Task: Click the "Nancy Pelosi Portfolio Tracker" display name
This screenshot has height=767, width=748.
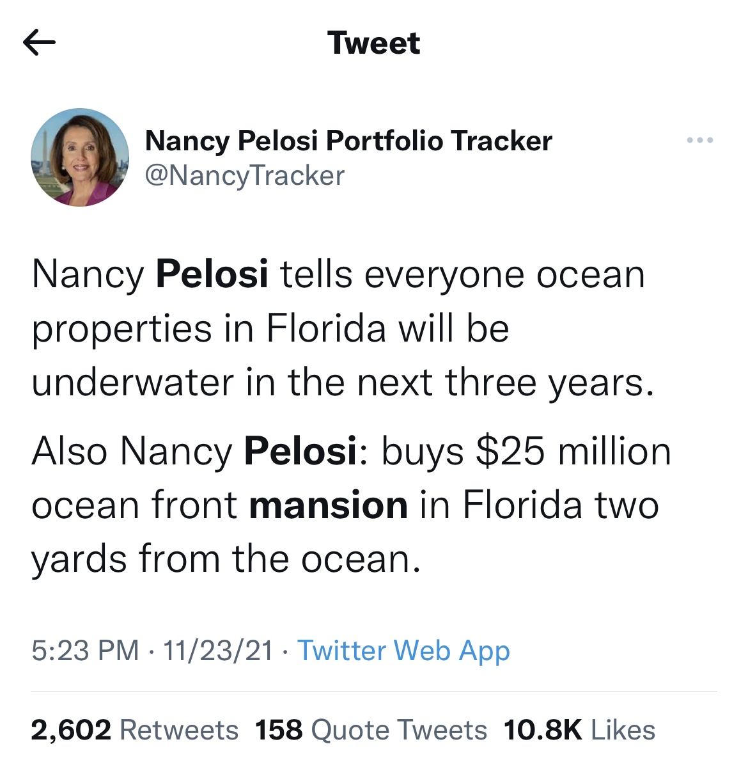Action: pyautogui.click(x=348, y=141)
